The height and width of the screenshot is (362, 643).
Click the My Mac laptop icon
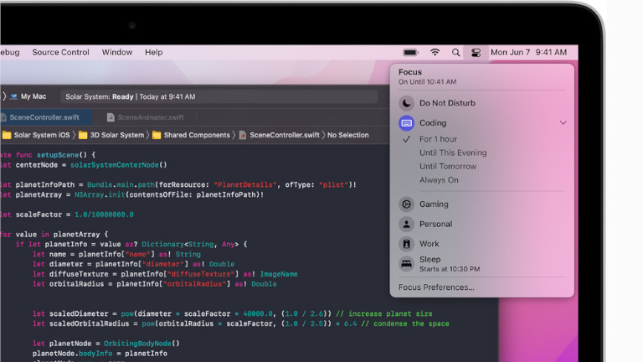pos(13,96)
